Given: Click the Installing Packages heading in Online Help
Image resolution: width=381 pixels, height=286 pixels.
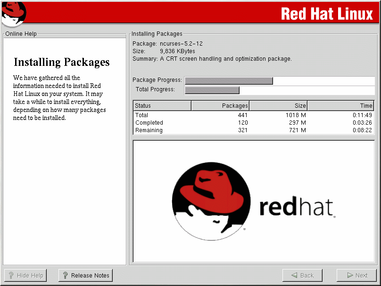Looking at the screenshot, I should click(x=62, y=62).
